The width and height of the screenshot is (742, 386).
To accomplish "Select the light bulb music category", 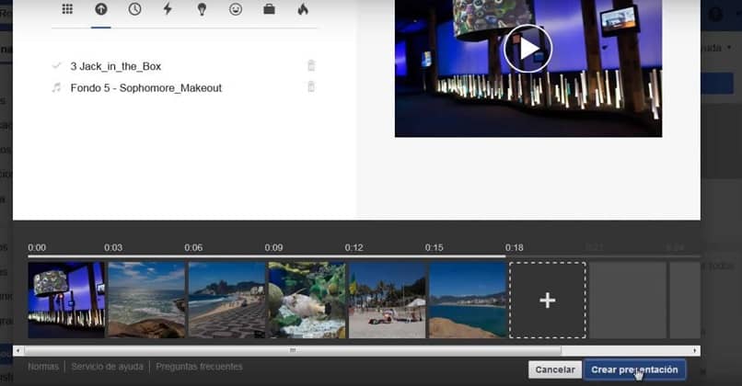I will 202,9.
